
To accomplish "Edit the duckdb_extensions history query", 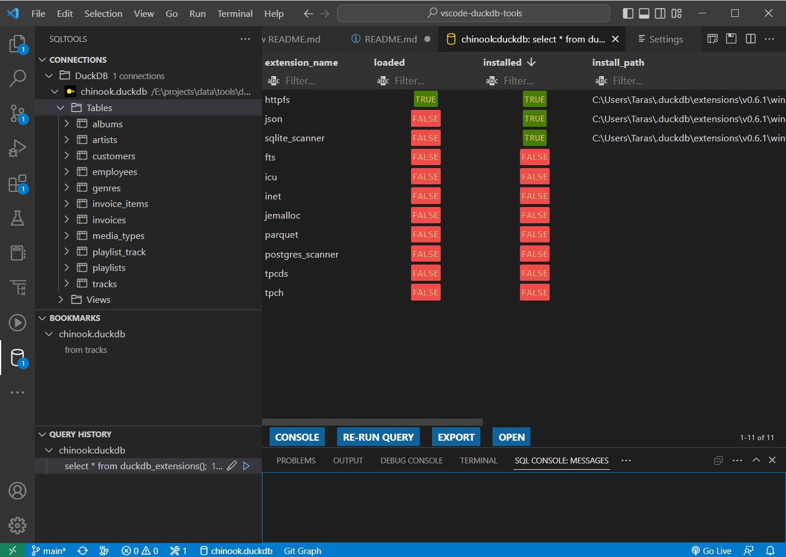I will point(232,466).
